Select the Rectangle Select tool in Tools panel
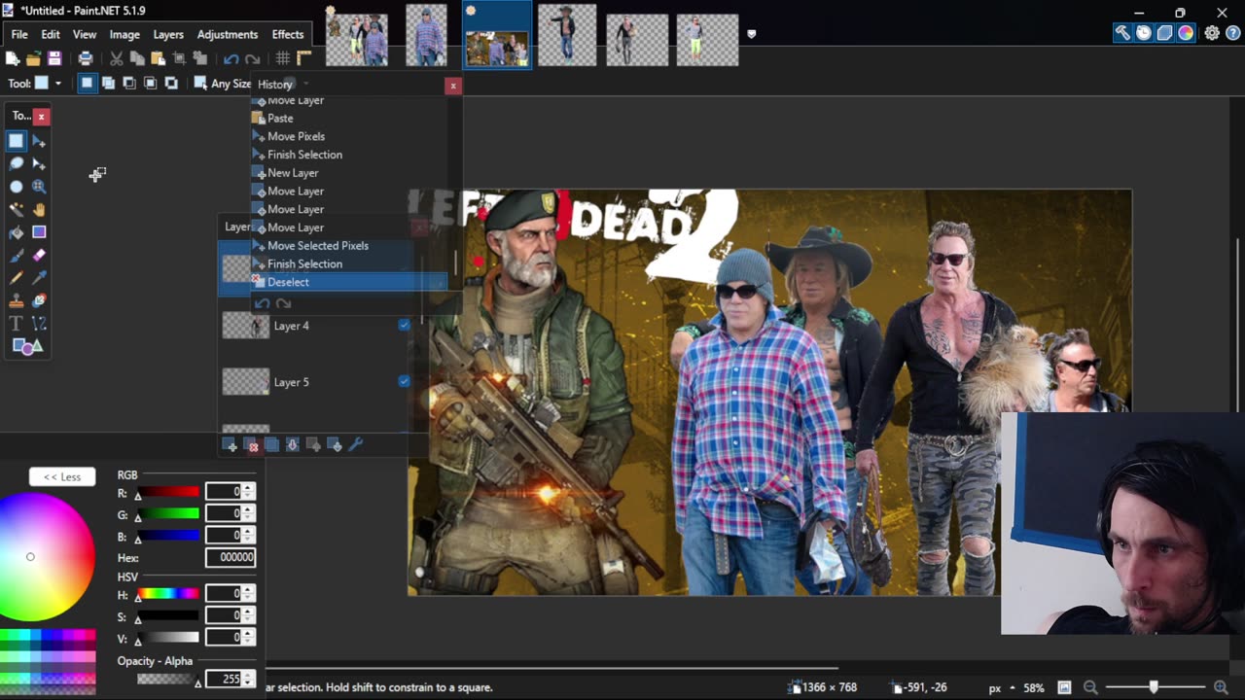The image size is (1245, 700). [17, 141]
